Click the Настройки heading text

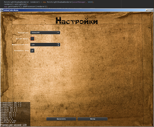(x=77, y=21)
